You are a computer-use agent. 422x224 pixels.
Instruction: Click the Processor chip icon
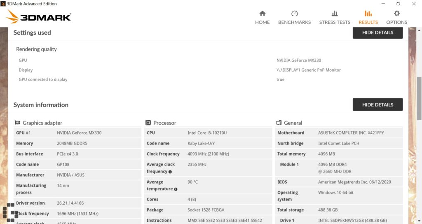coord(148,123)
